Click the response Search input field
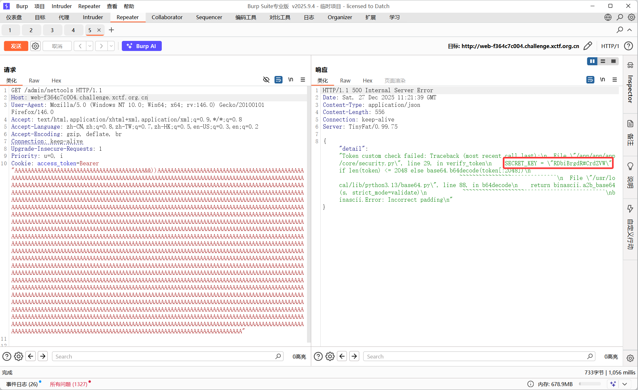 click(476, 357)
